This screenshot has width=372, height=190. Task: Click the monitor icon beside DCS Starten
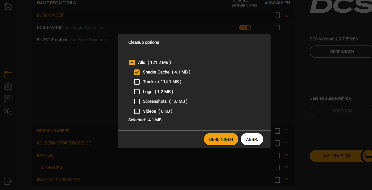point(369,156)
